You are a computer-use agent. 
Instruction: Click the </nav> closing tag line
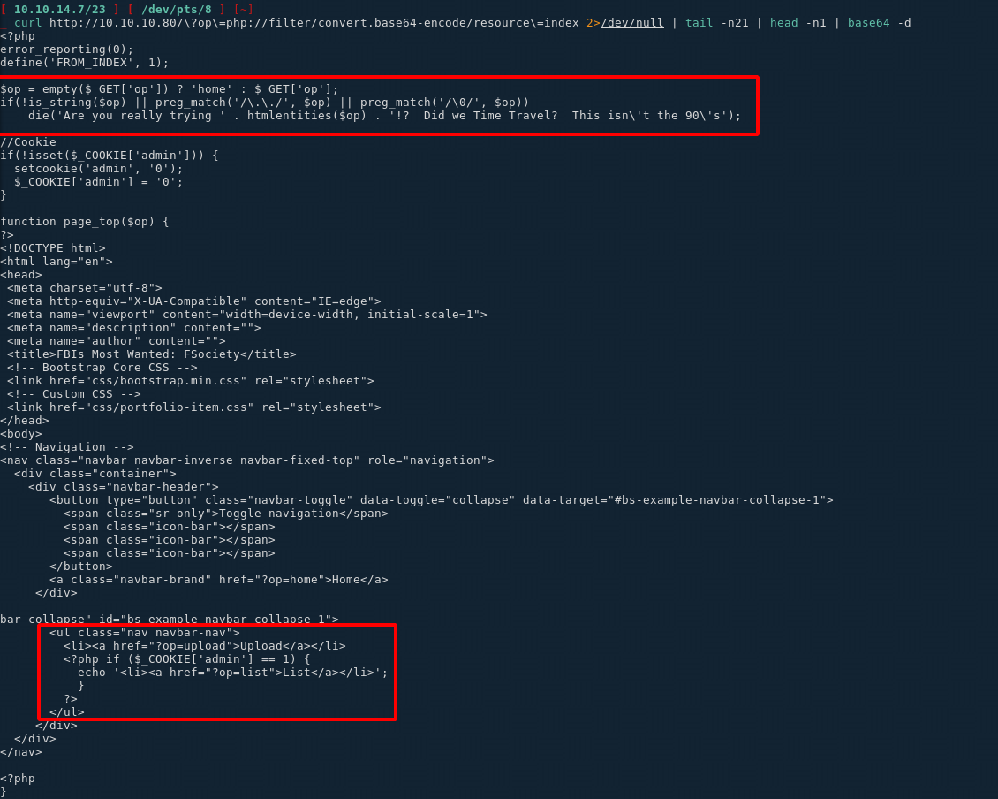(21, 752)
